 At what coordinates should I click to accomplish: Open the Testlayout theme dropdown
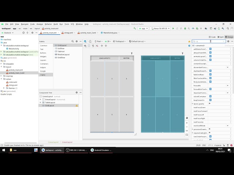pos(119,41)
